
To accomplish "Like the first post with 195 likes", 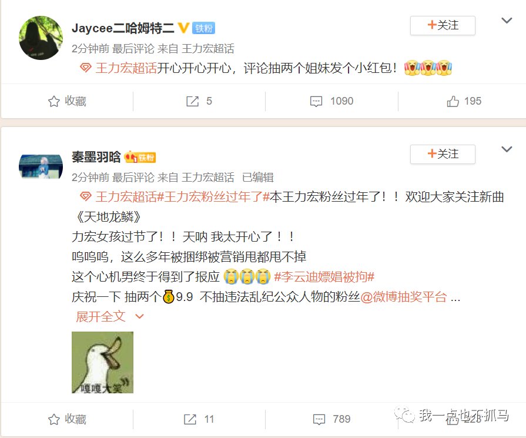I will 453,101.
